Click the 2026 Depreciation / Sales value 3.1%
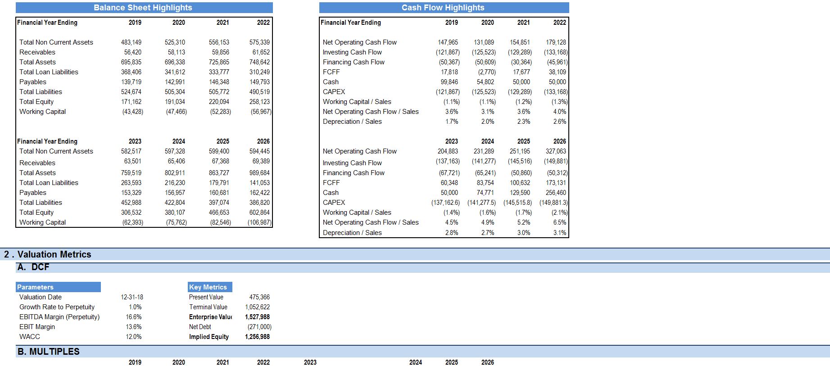Viewport: 830px width, 366px height. pyautogui.click(x=559, y=233)
